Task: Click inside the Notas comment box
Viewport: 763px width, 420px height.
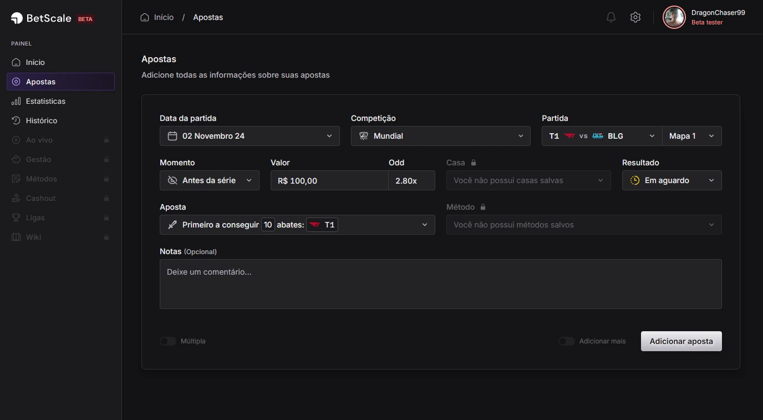Action: (440, 284)
